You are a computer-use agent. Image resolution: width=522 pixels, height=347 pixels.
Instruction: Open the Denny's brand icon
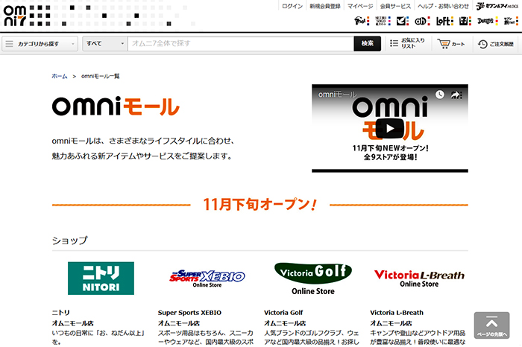coord(488,21)
